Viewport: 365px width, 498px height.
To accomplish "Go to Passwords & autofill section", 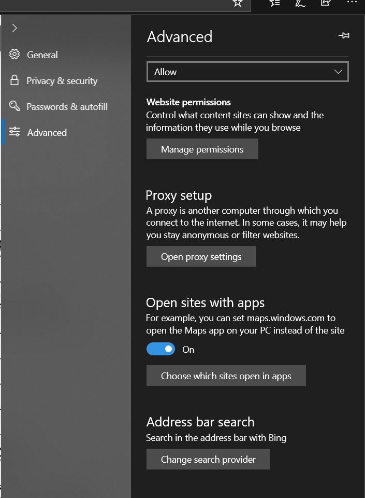I will tap(67, 106).
